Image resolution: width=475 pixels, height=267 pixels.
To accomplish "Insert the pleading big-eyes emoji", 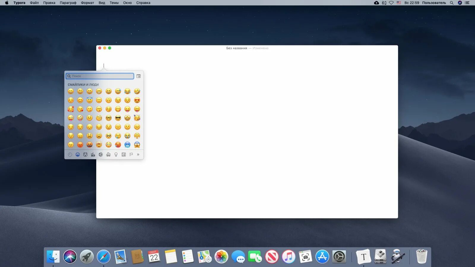I will click(108, 136).
